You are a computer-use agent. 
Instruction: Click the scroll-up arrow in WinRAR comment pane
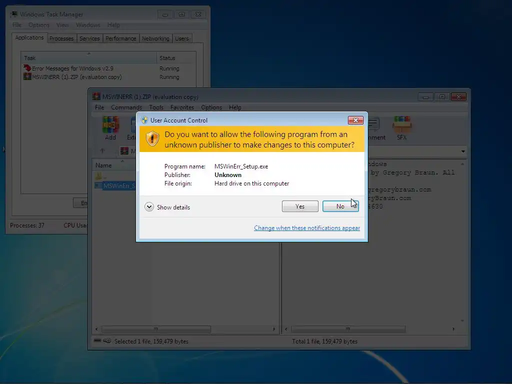click(462, 164)
